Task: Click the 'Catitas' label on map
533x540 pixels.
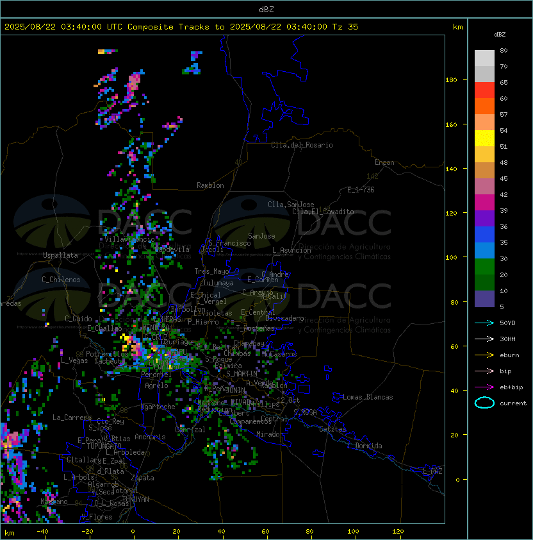Action: click(x=332, y=429)
